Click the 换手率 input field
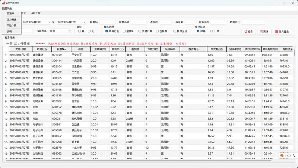 click(190, 22)
